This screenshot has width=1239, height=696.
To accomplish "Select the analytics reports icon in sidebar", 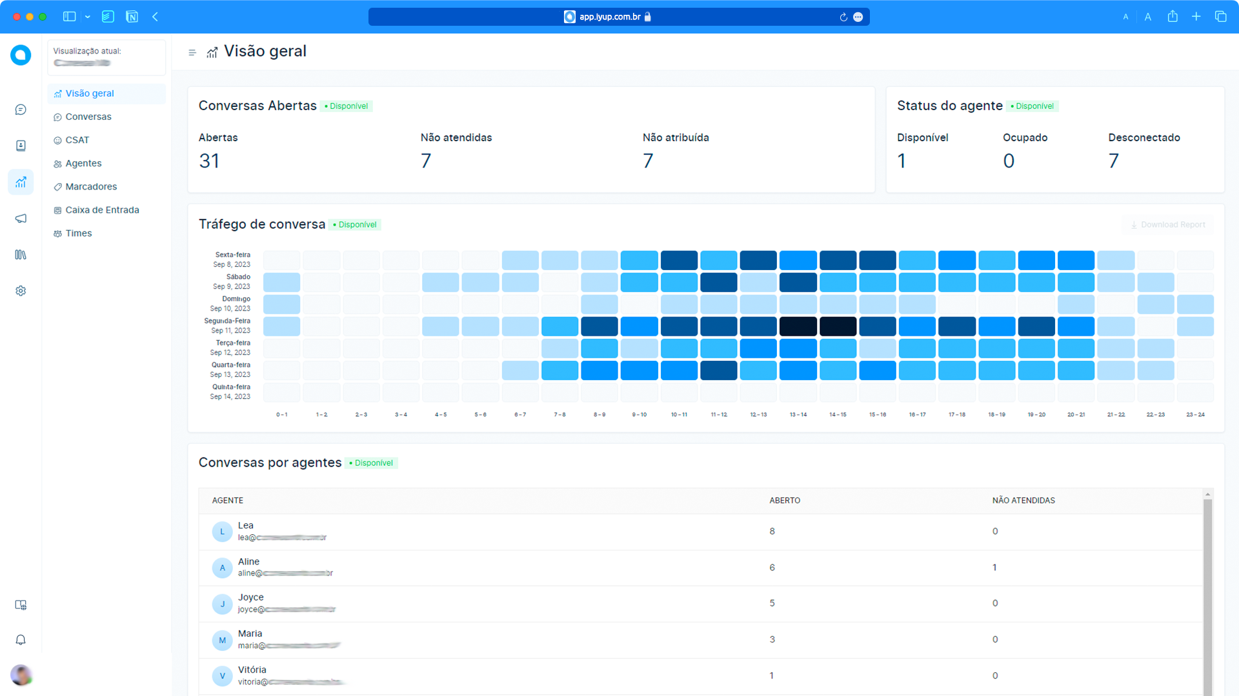I will [21, 182].
